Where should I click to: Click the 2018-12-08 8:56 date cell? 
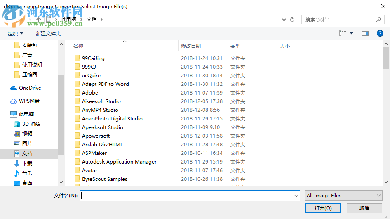point(200,110)
